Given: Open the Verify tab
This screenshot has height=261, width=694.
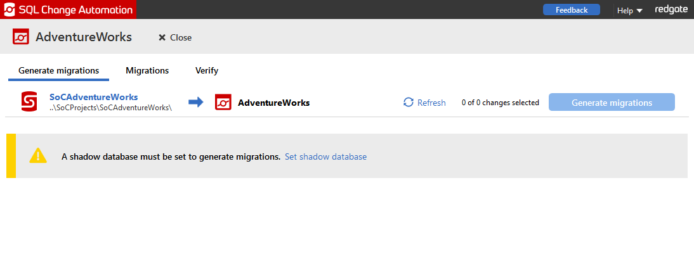Looking at the screenshot, I should pyautogui.click(x=207, y=70).
